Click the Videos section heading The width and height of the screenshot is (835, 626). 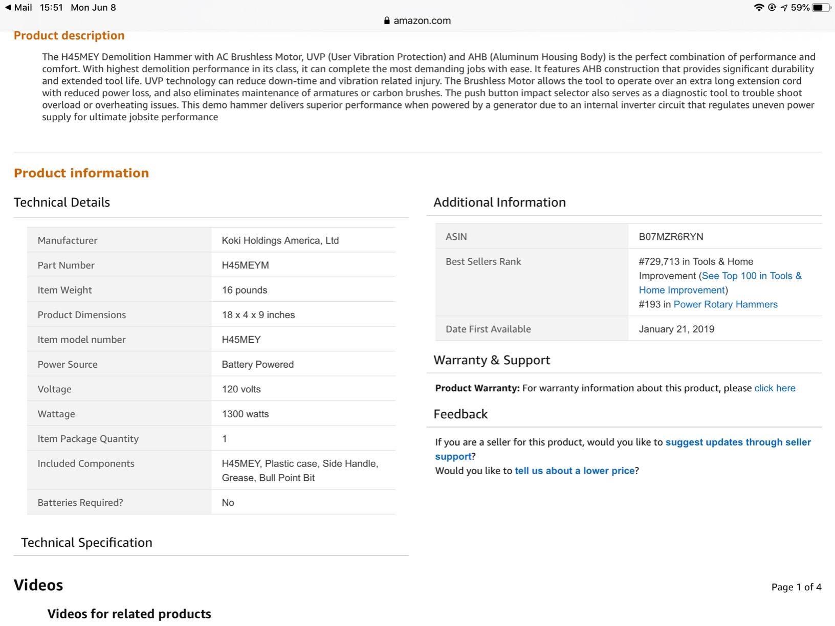click(x=38, y=585)
